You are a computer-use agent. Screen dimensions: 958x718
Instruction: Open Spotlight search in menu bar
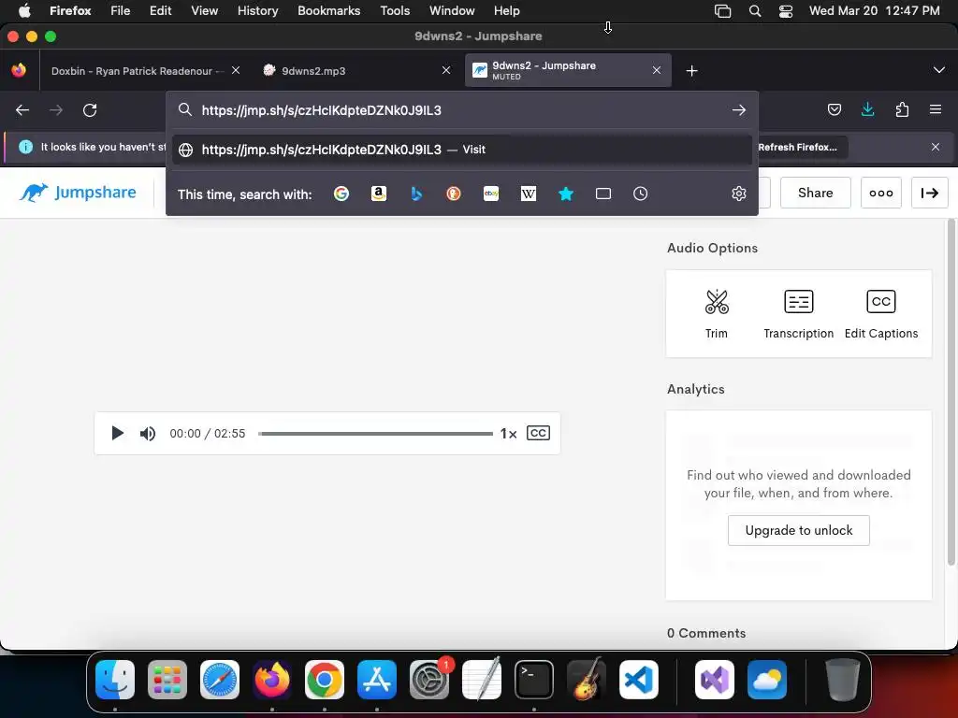[755, 11]
